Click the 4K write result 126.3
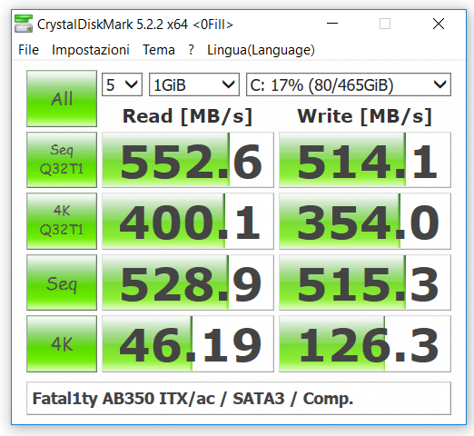 (x=365, y=344)
